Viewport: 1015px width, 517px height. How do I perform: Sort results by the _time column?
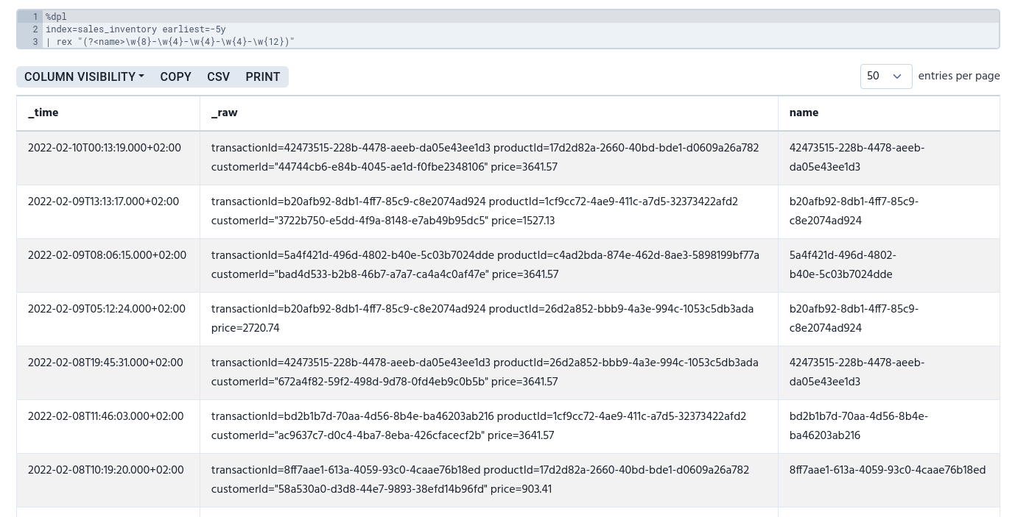pyautogui.click(x=43, y=113)
